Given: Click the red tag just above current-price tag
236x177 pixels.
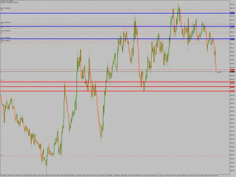Looking at the screenshot, I should (x=232, y=70).
